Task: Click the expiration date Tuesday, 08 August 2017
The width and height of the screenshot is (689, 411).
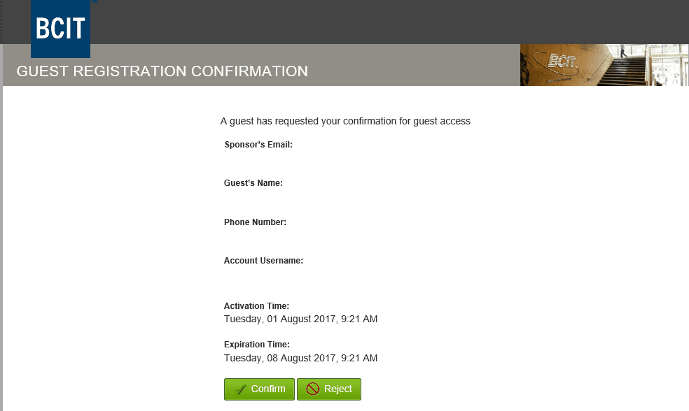Action: 300,357
